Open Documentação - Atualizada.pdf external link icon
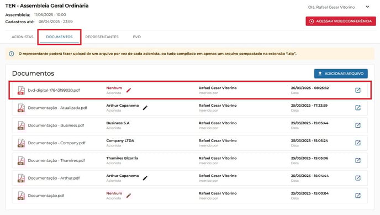 click(x=358, y=108)
